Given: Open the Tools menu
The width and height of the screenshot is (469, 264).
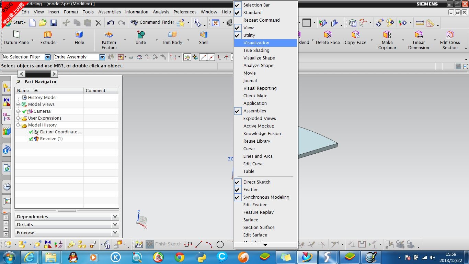Looking at the screenshot, I should (88, 12).
